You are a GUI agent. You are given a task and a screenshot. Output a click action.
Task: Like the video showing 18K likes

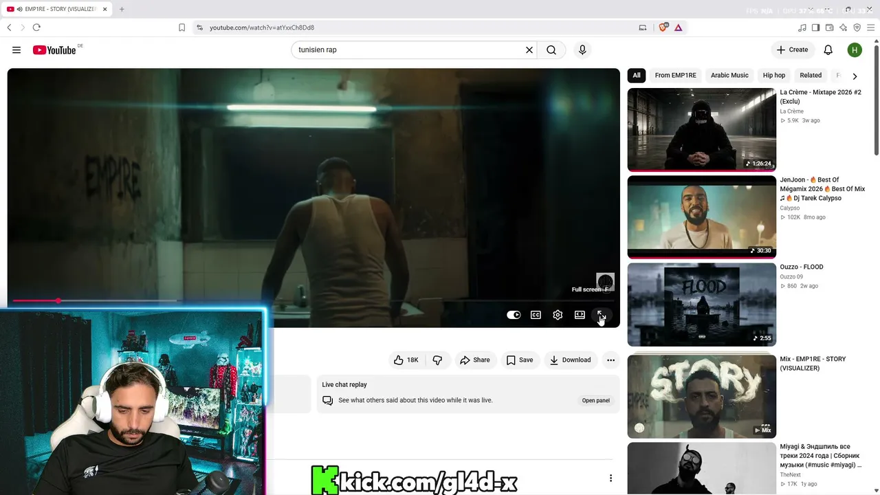point(406,360)
